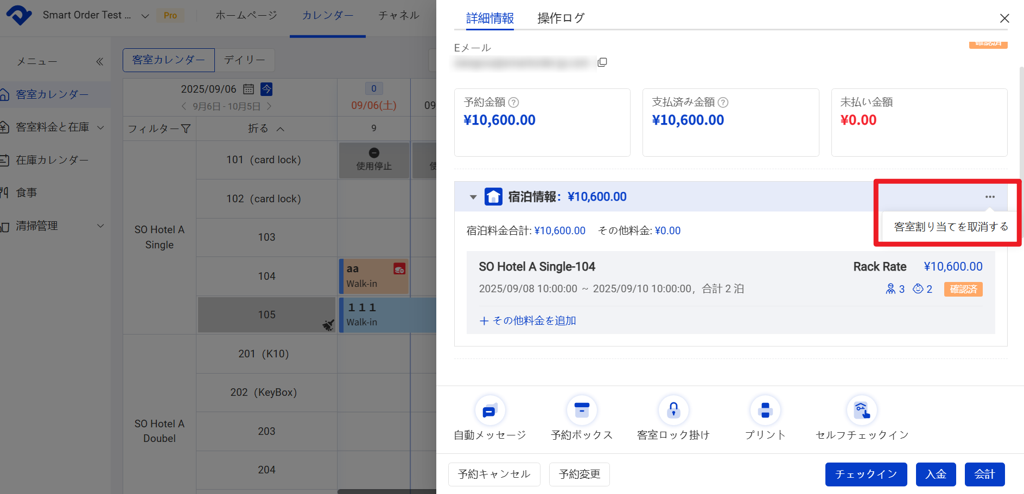This screenshot has width=1024, height=494.
Task: Select 客室割り当てを取消する menu option
Action: tap(950, 227)
